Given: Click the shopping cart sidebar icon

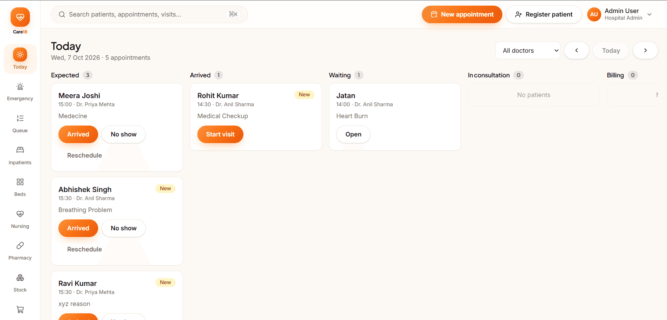Looking at the screenshot, I should [x=20, y=309].
